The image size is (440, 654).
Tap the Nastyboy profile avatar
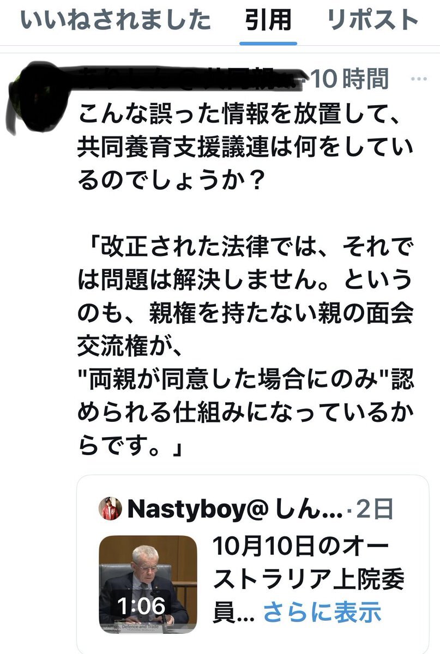coord(110,508)
